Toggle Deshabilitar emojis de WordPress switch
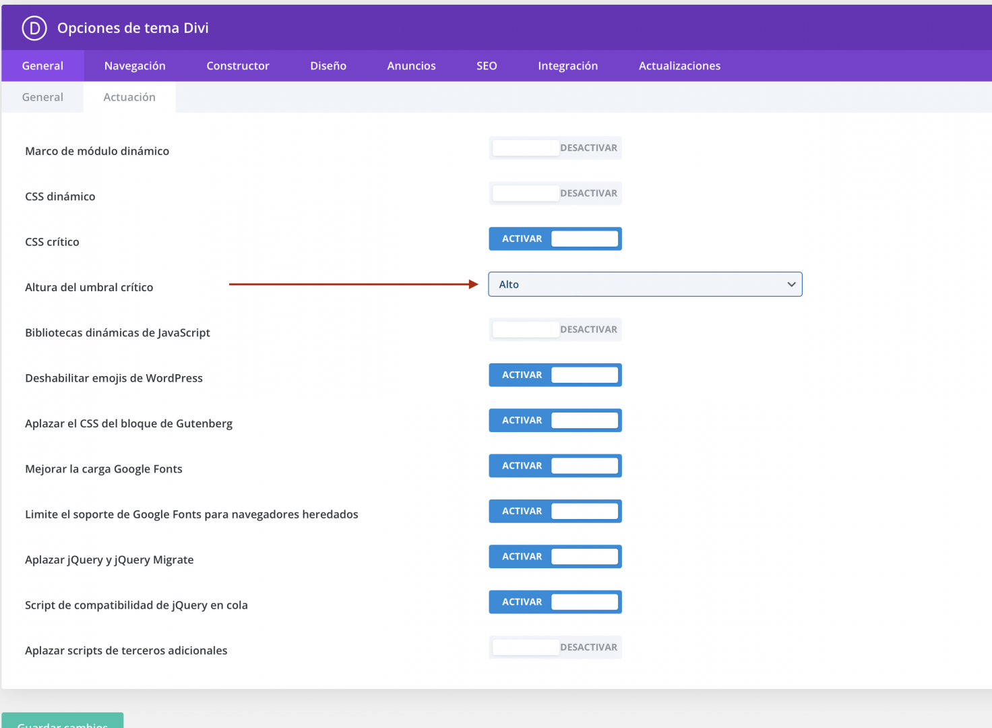 coord(555,375)
